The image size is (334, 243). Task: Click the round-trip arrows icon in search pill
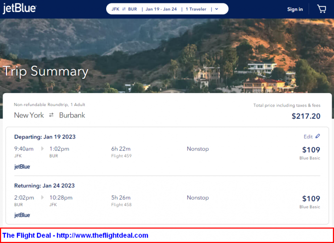click(124, 9)
